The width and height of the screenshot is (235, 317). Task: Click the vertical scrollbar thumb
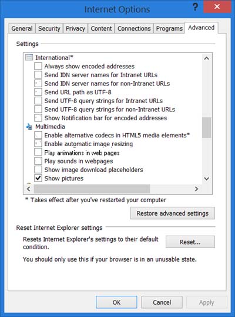coord(206,128)
